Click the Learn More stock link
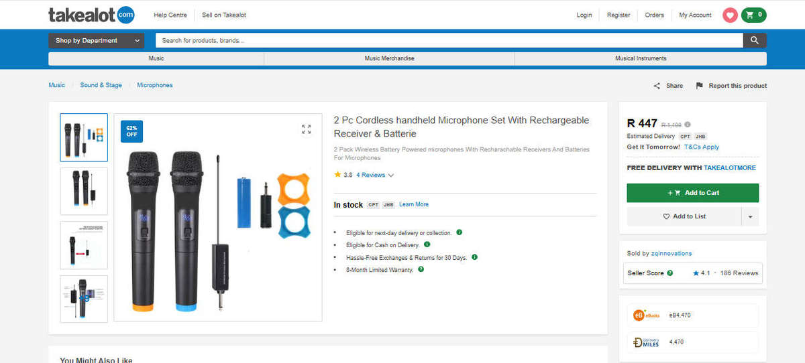Screen dimensions: 805x363 pyautogui.click(x=413, y=204)
